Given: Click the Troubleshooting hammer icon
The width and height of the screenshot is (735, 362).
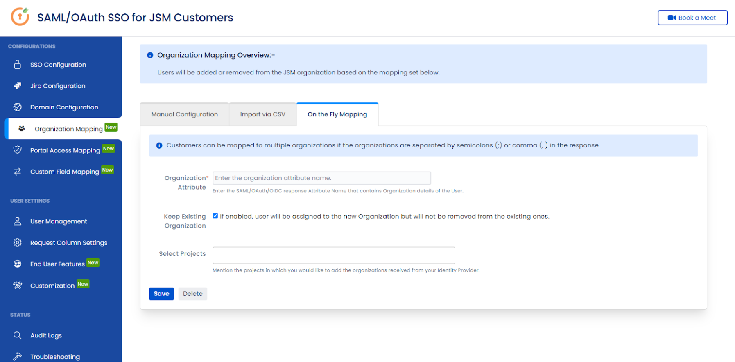Looking at the screenshot, I should [x=17, y=357].
